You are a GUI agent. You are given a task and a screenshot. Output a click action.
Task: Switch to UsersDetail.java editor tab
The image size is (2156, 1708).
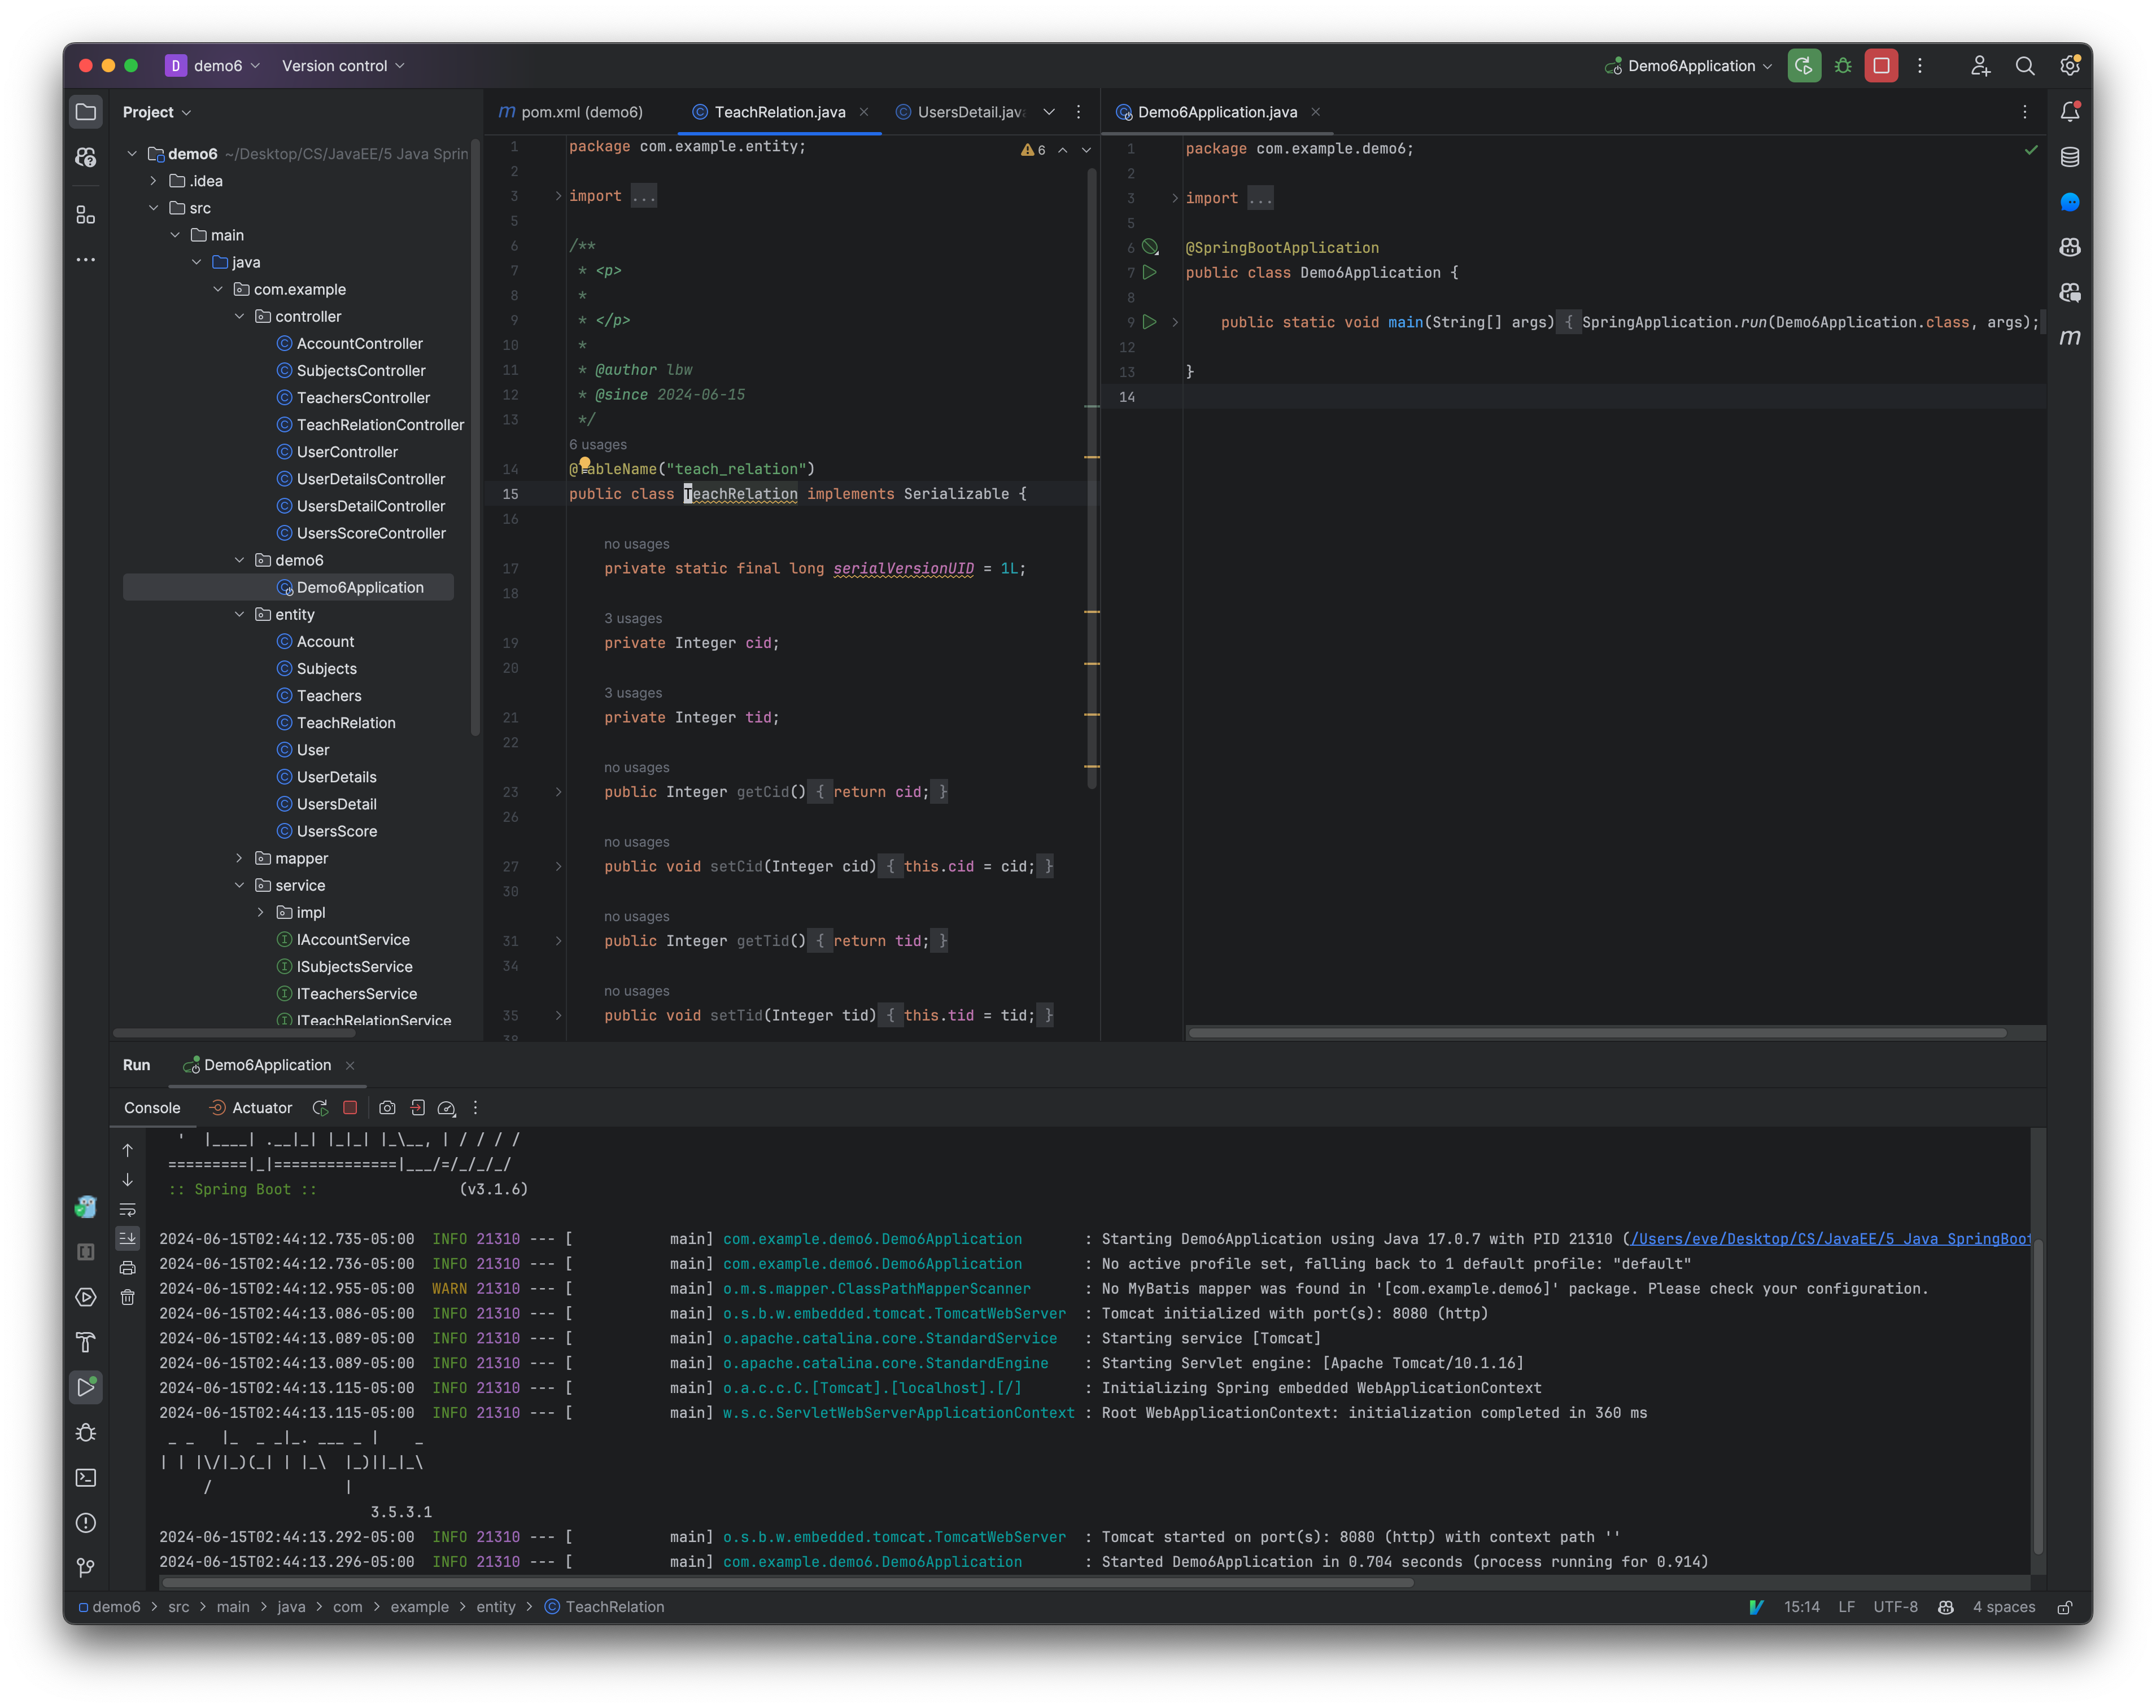click(x=961, y=112)
